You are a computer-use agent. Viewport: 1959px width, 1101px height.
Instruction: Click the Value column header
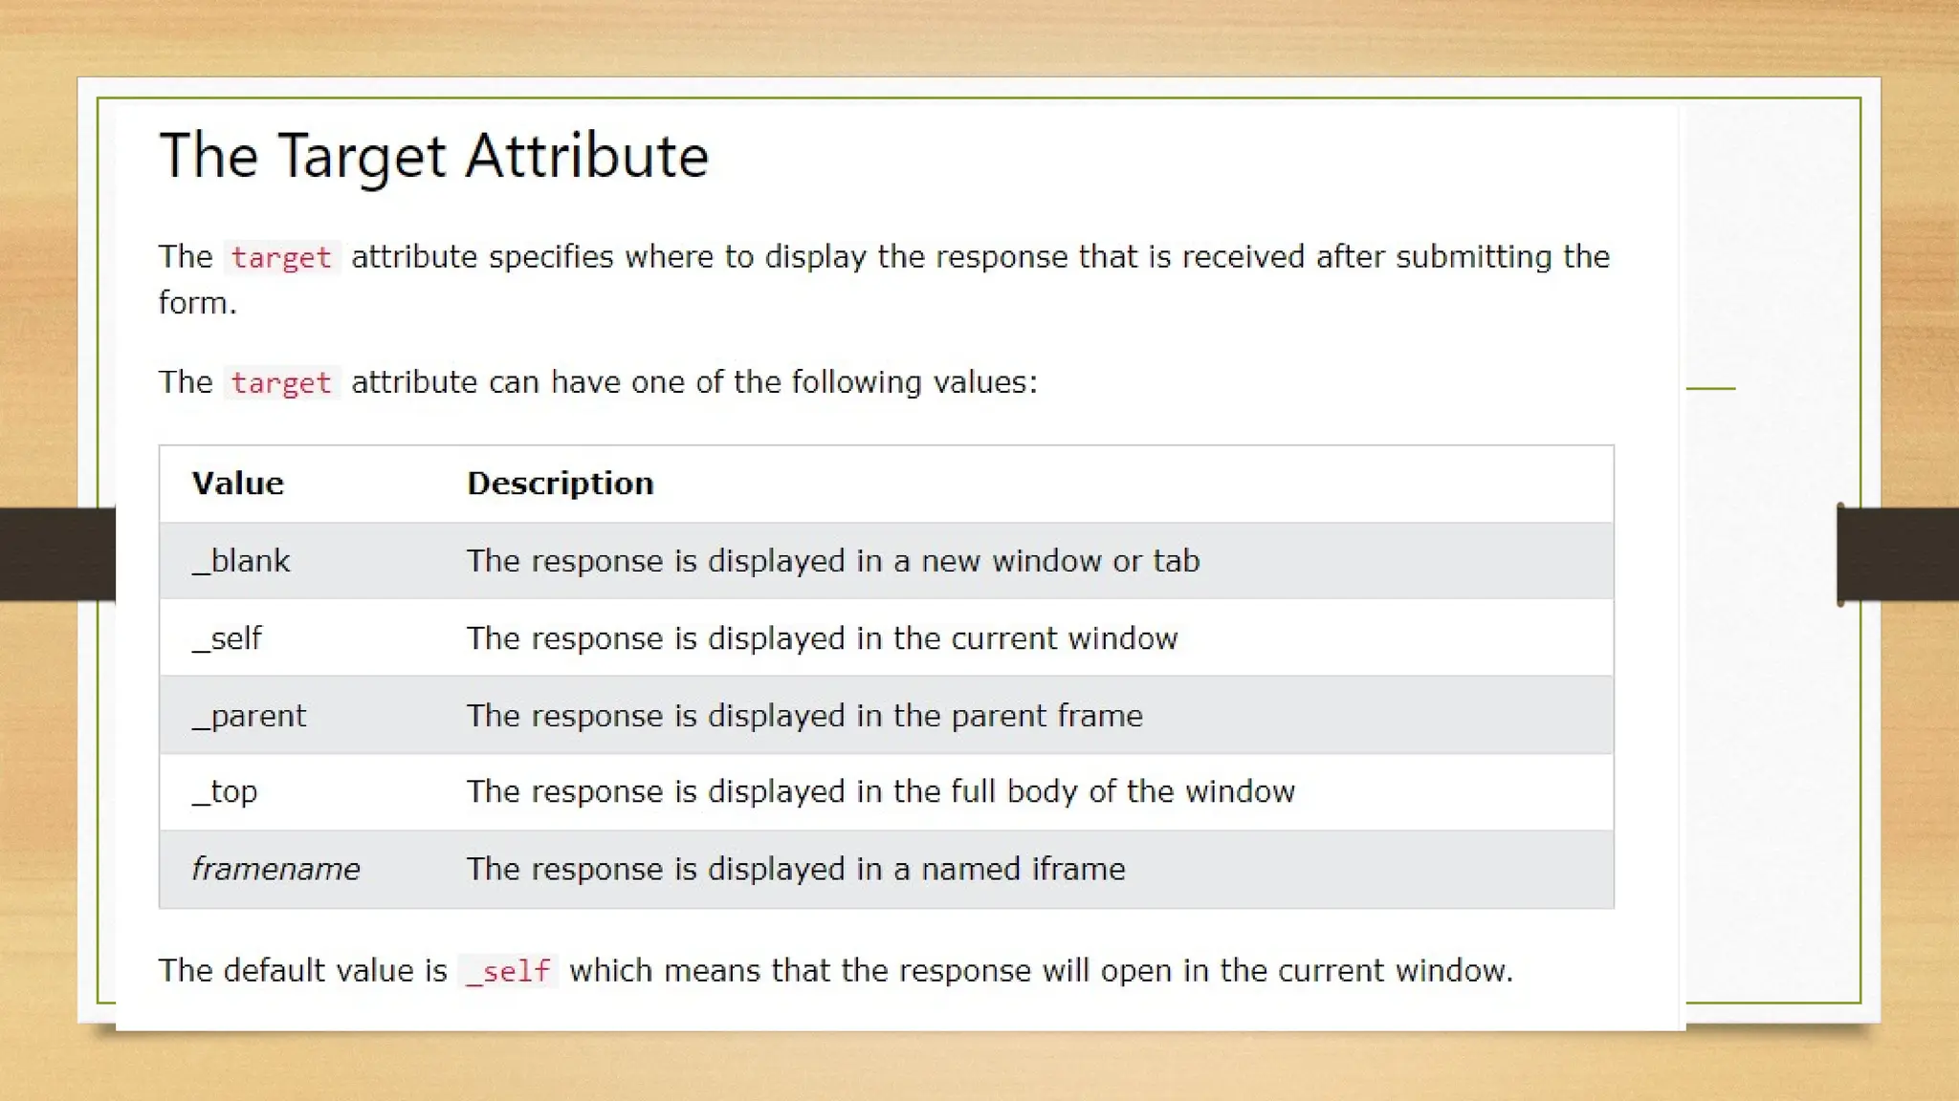[x=237, y=484]
